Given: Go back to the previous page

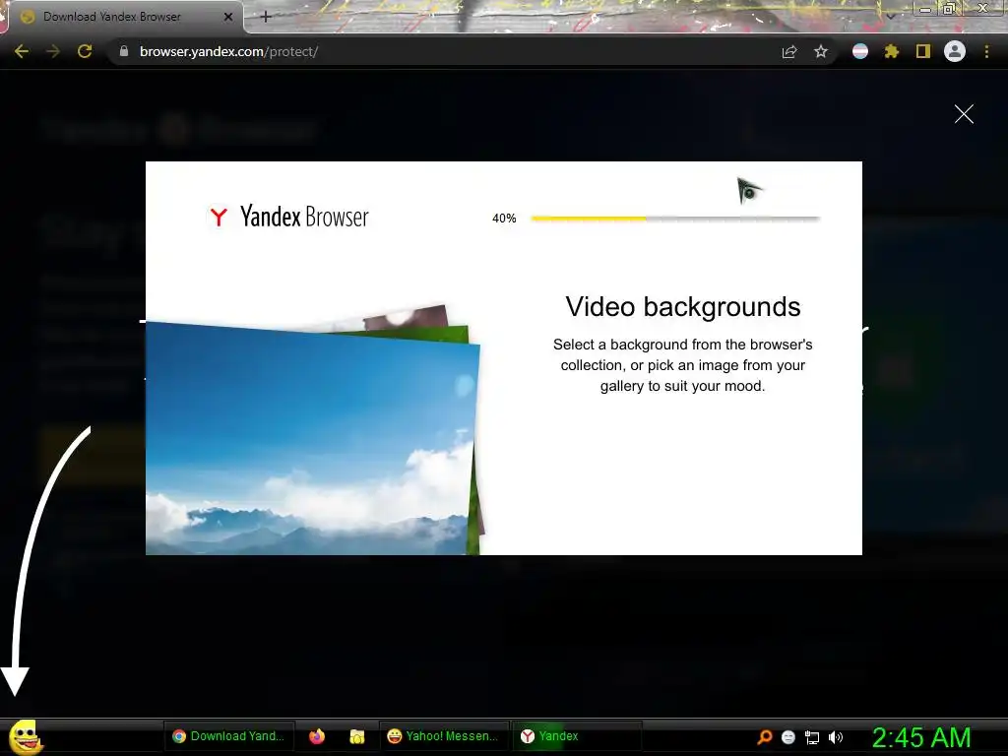Looking at the screenshot, I should click(22, 51).
